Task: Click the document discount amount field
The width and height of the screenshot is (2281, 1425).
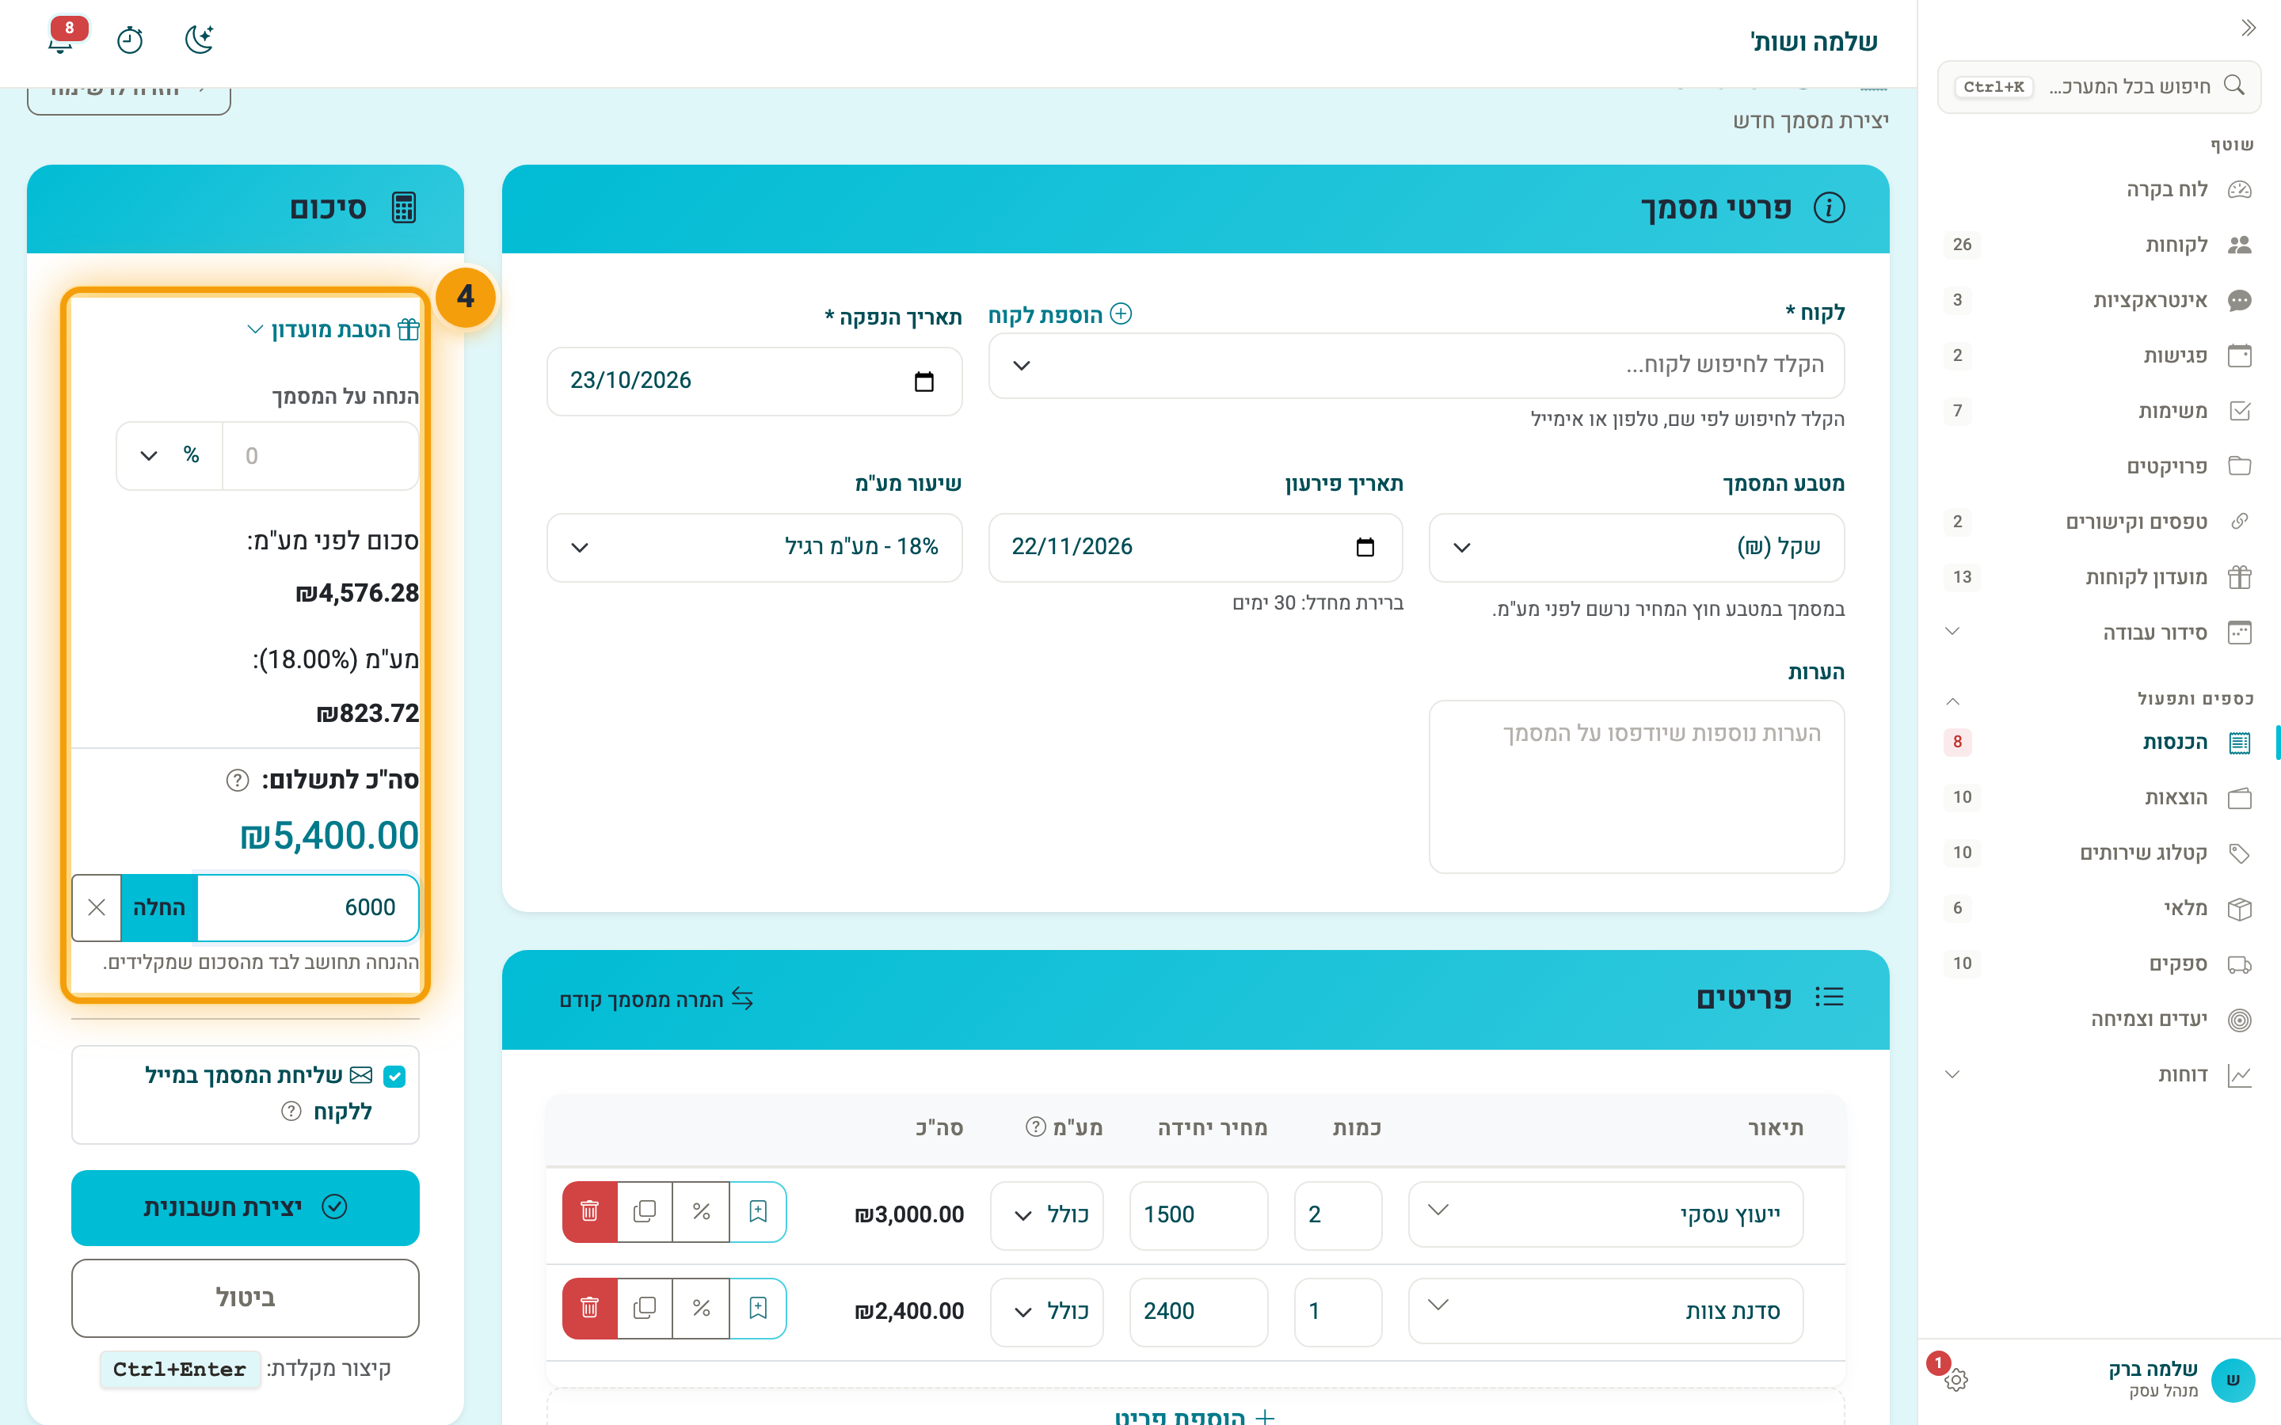Action: [321, 456]
